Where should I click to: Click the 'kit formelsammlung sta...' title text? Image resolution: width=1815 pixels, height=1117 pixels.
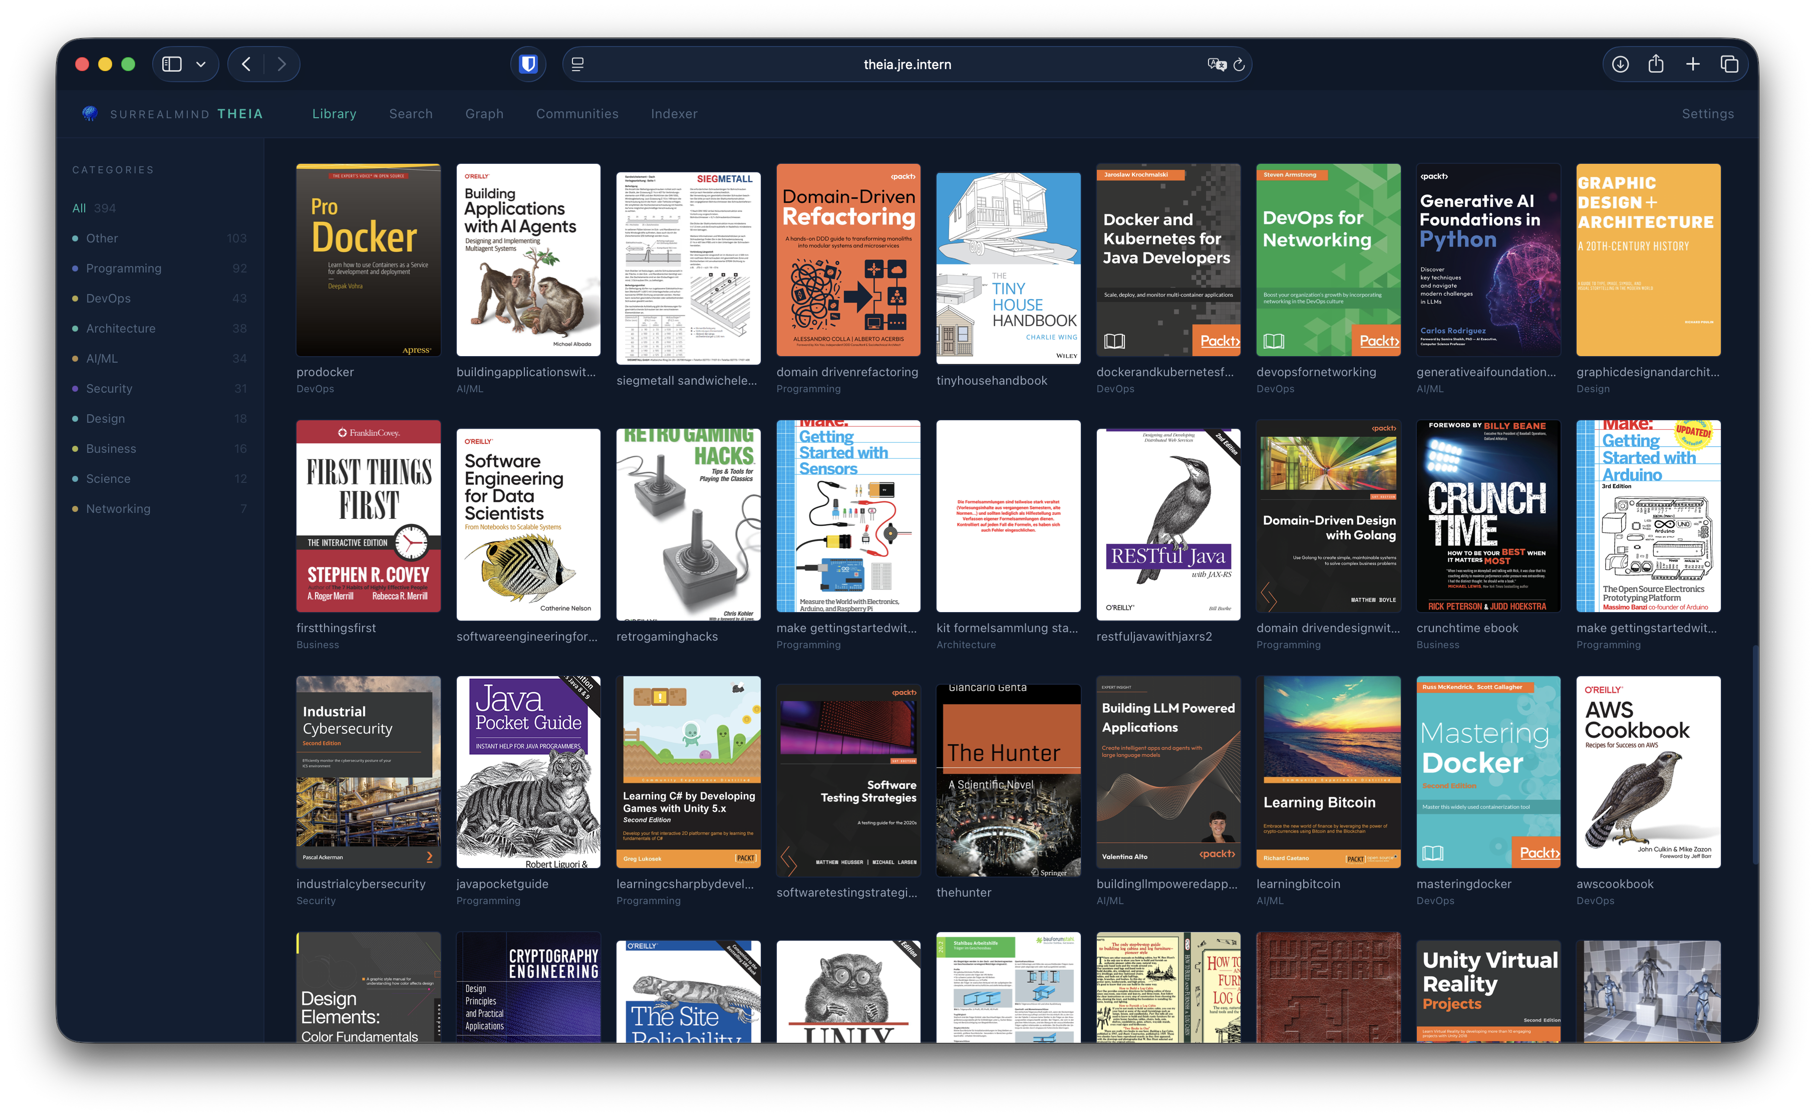pos(1007,628)
